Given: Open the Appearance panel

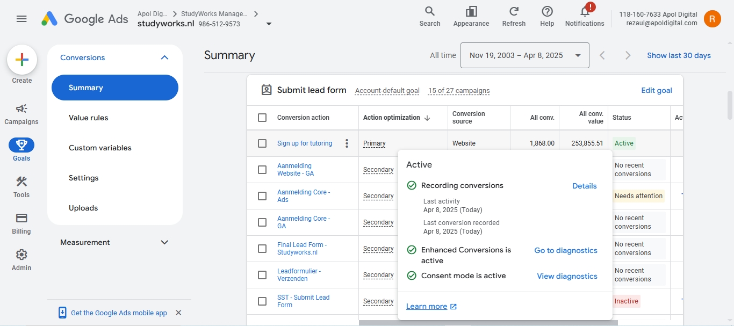Looking at the screenshot, I should pyautogui.click(x=471, y=16).
